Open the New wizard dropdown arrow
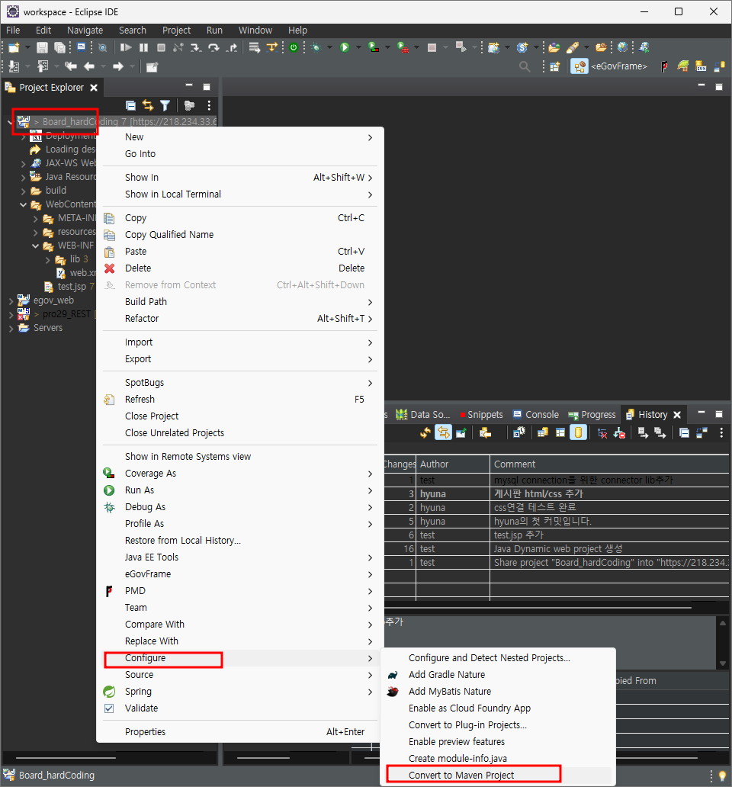This screenshot has height=787, width=732. (27, 48)
